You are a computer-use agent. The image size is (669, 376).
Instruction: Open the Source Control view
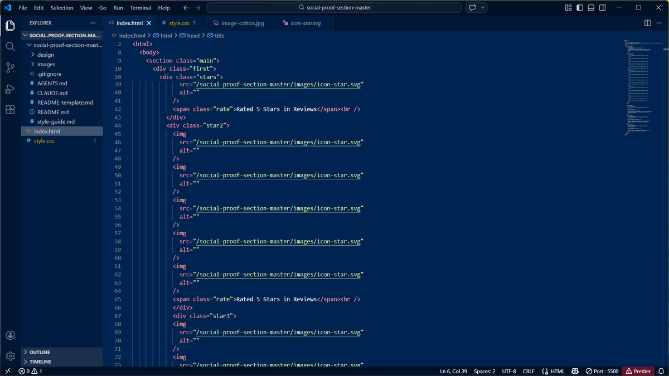tap(10, 67)
